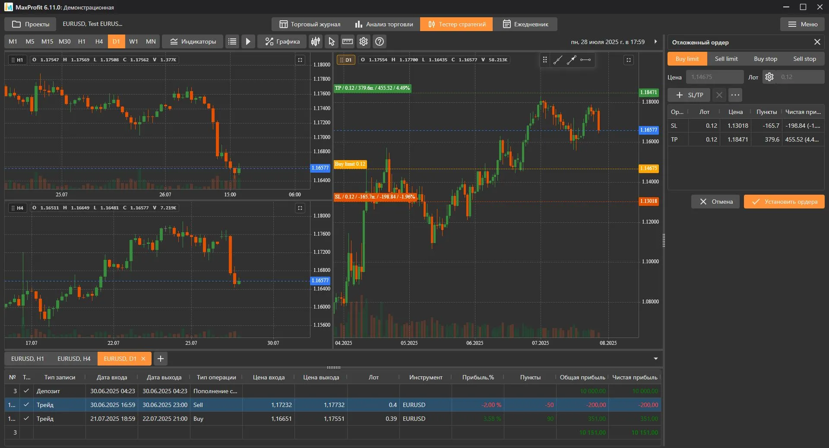
Task: Select the Депозит row in trades table
Action: 333,391
